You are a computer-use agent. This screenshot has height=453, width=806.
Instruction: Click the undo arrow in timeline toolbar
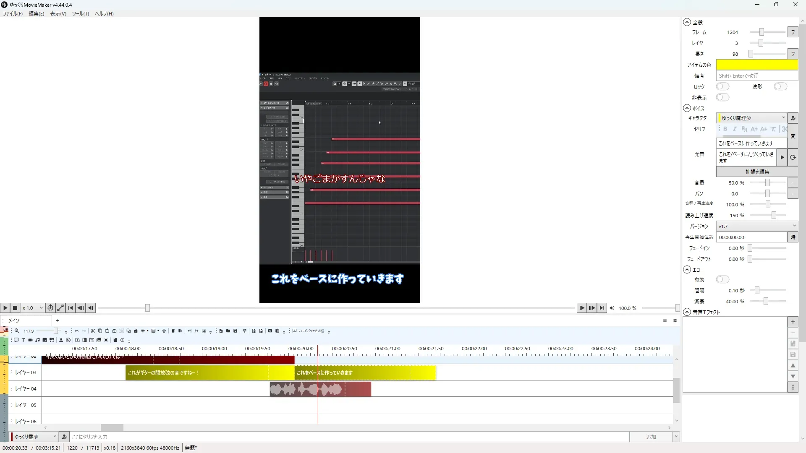point(76,331)
